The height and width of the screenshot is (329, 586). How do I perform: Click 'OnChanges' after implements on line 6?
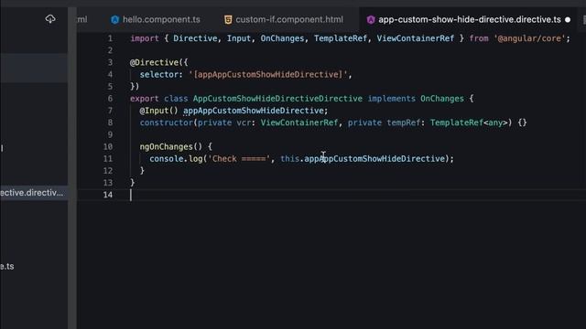441,99
